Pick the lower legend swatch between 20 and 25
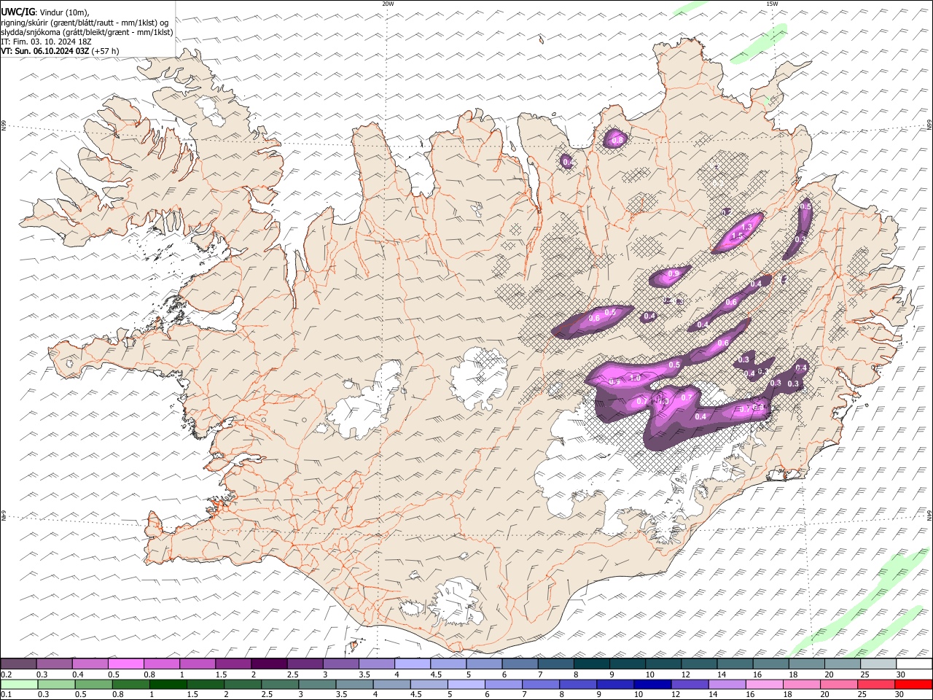This screenshot has height=700, width=933. click(x=838, y=684)
